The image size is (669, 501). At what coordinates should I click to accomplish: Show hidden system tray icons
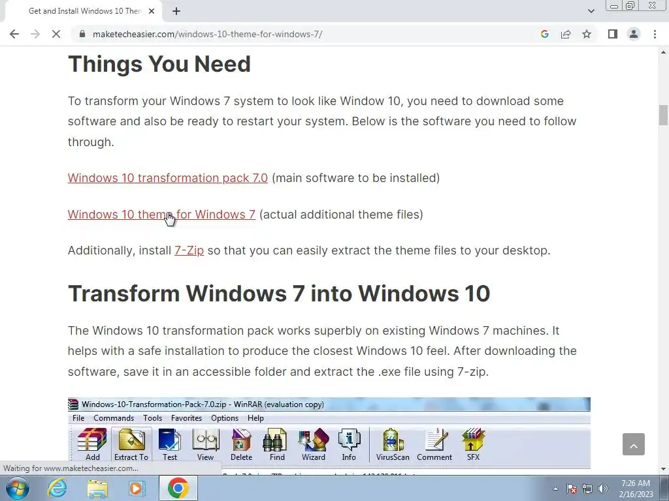click(x=555, y=489)
